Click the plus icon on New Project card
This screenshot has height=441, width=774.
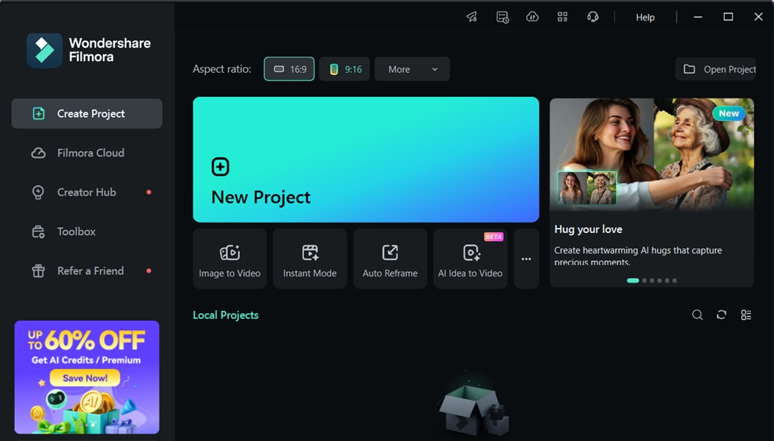tap(220, 167)
